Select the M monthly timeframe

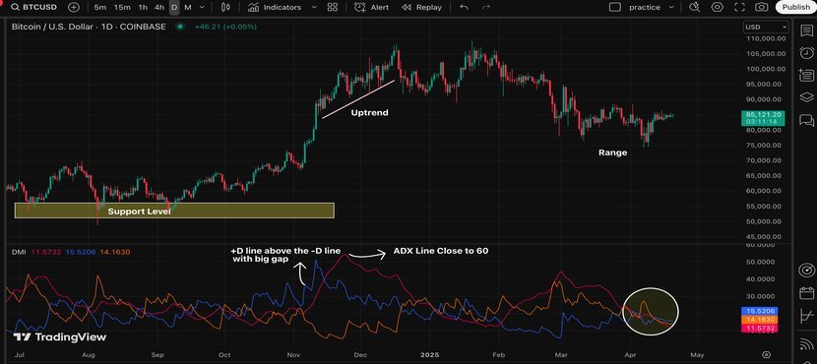188,7
